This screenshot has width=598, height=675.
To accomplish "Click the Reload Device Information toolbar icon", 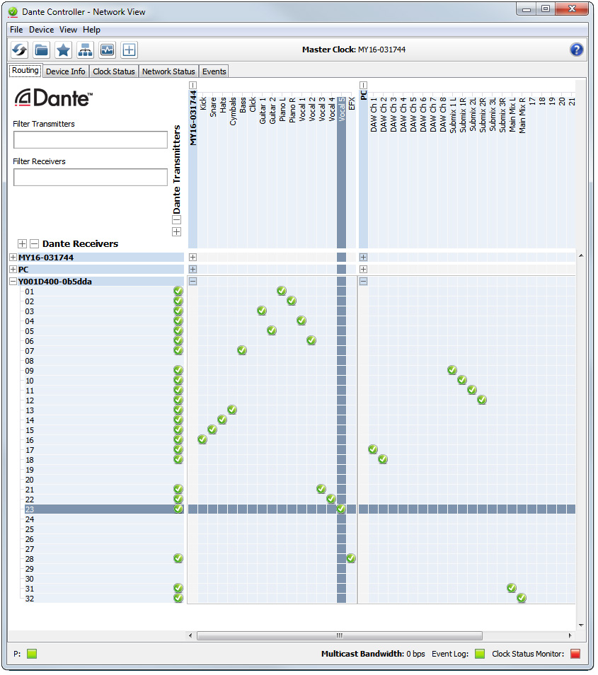I will 19,50.
